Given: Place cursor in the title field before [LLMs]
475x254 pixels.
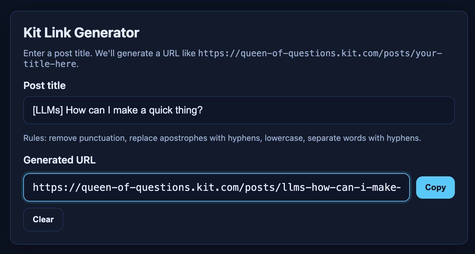Looking at the screenshot, I should (34, 110).
